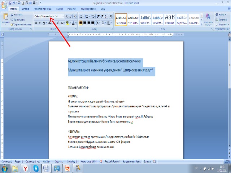Click the Clear Formatting icon
Screen dimensions: 231x173
(x=75, y=17)
